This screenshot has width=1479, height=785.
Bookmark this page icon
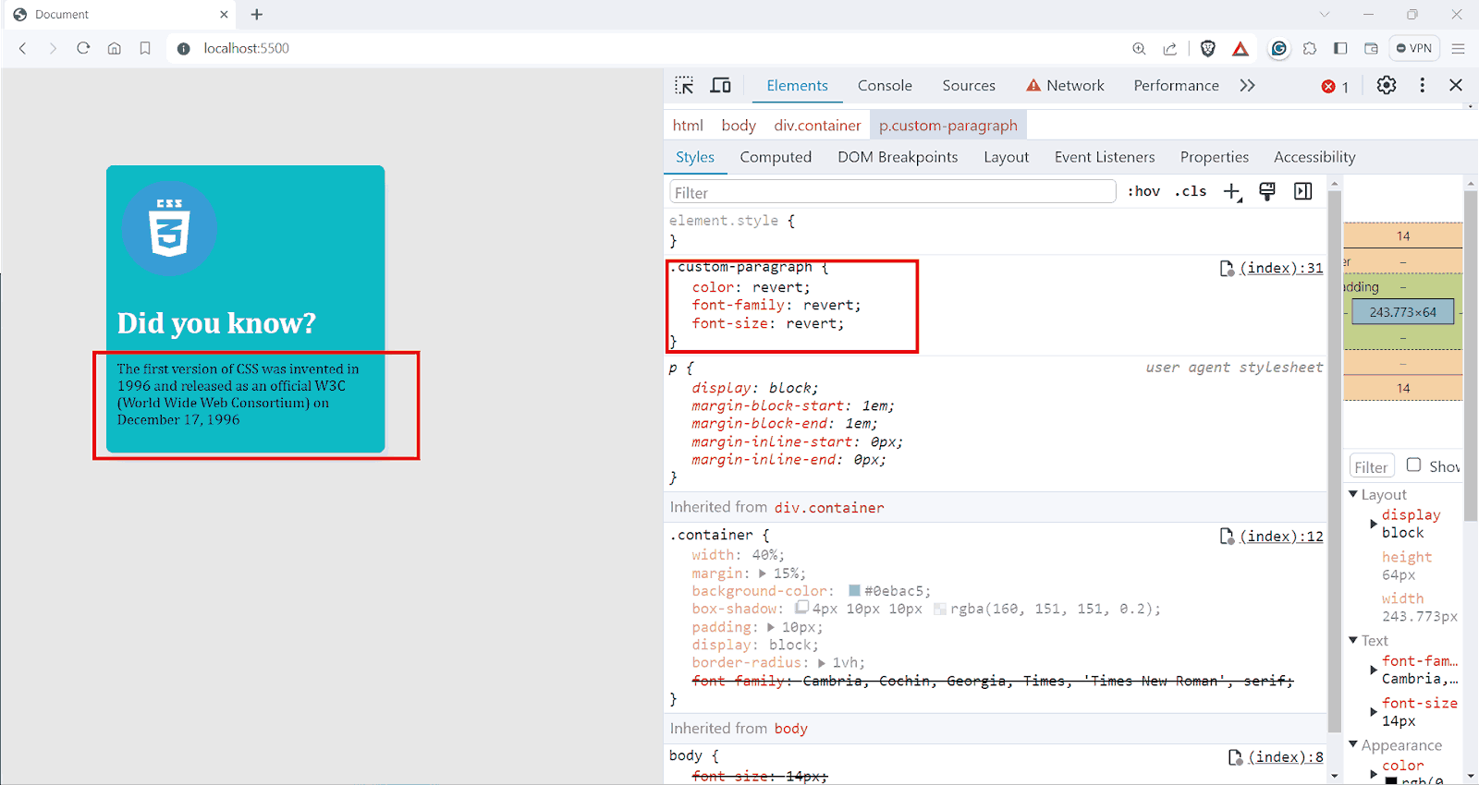[x=145, y=48]
